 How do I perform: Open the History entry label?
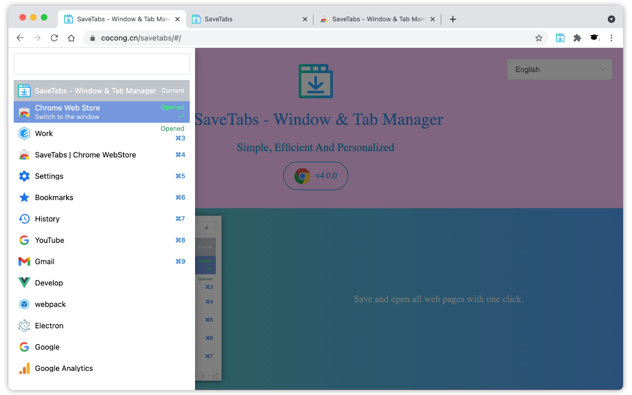point(47,219)
